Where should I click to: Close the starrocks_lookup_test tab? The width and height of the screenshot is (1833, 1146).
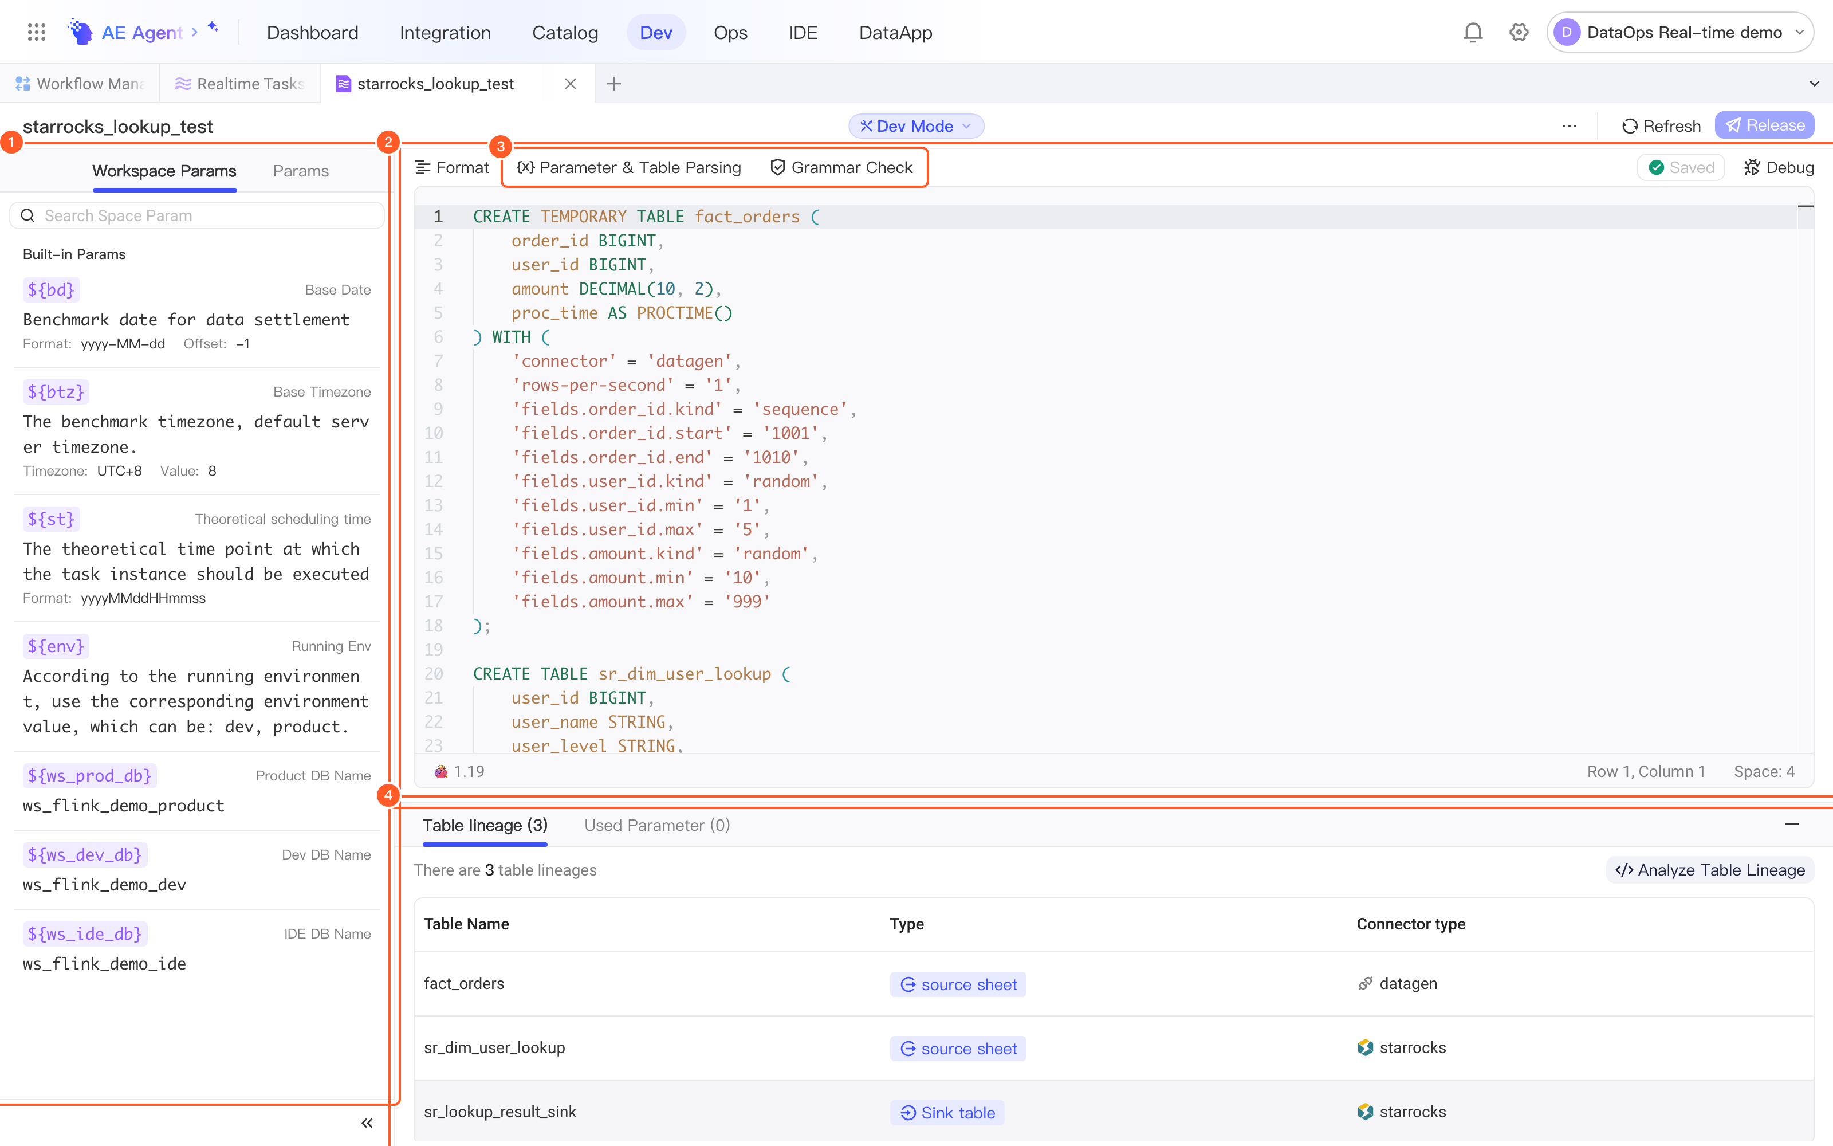coord(571,84)
